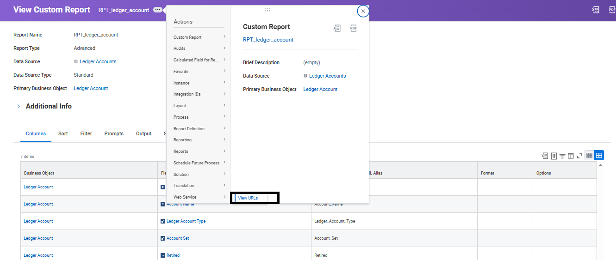The image size is (616, 260).
Task: Expand Additional Info section
Action: (19, 106)
